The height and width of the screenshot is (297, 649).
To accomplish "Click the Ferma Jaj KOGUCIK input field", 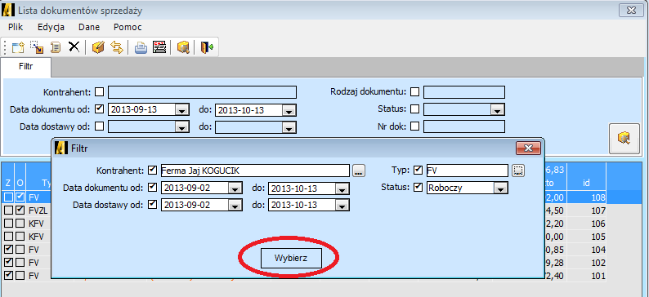I will pos(255,171).
